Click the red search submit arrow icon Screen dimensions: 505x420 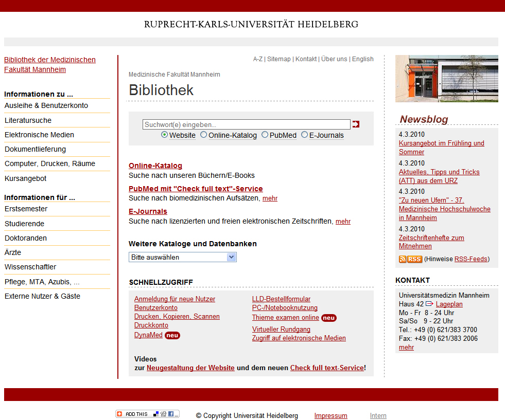[x=356, y=124]
